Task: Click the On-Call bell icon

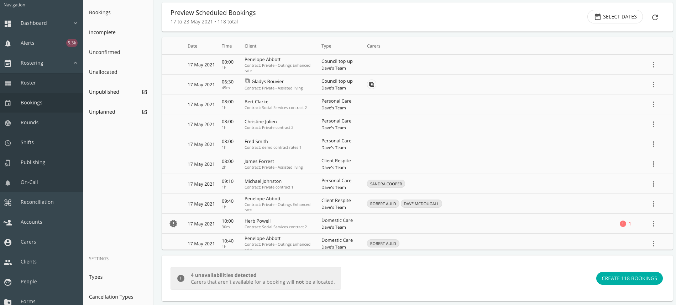Action: [8, 183]
